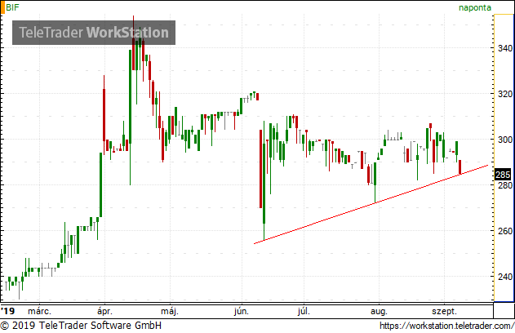Click the copyright TeleTrader Software GmbH text
Viewport: 515px width, 333px height.
click(81, 326)
